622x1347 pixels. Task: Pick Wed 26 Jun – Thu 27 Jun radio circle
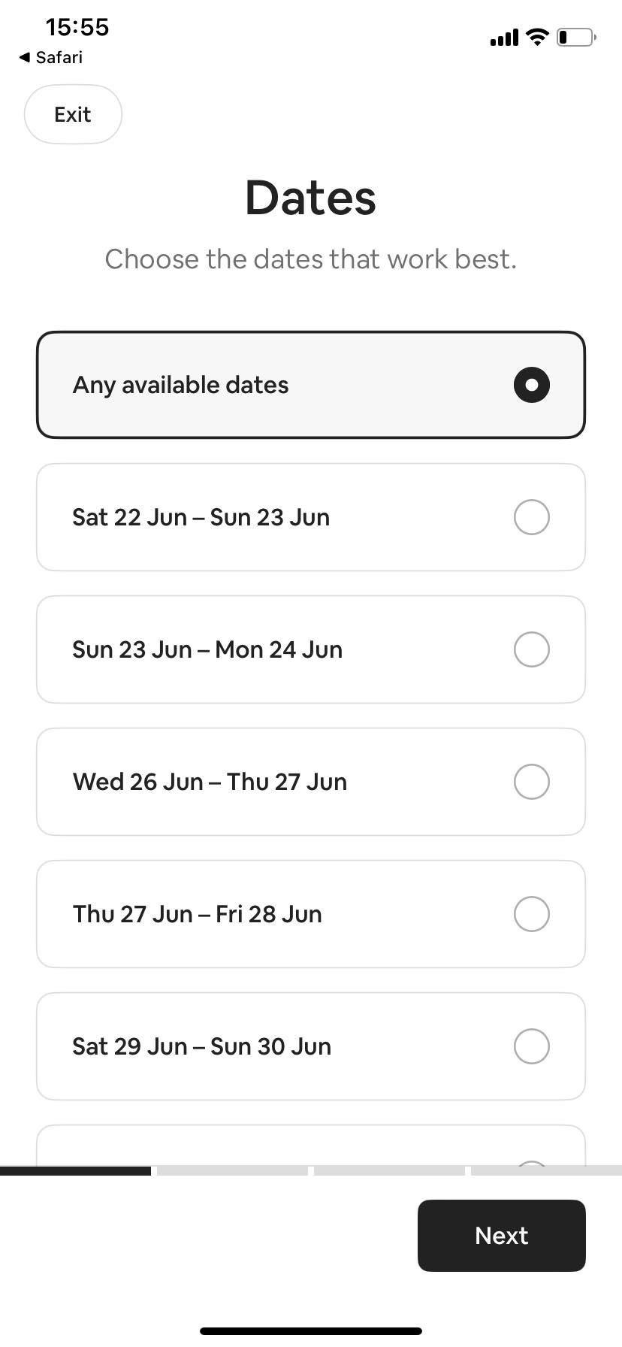[x=532, y=782]
